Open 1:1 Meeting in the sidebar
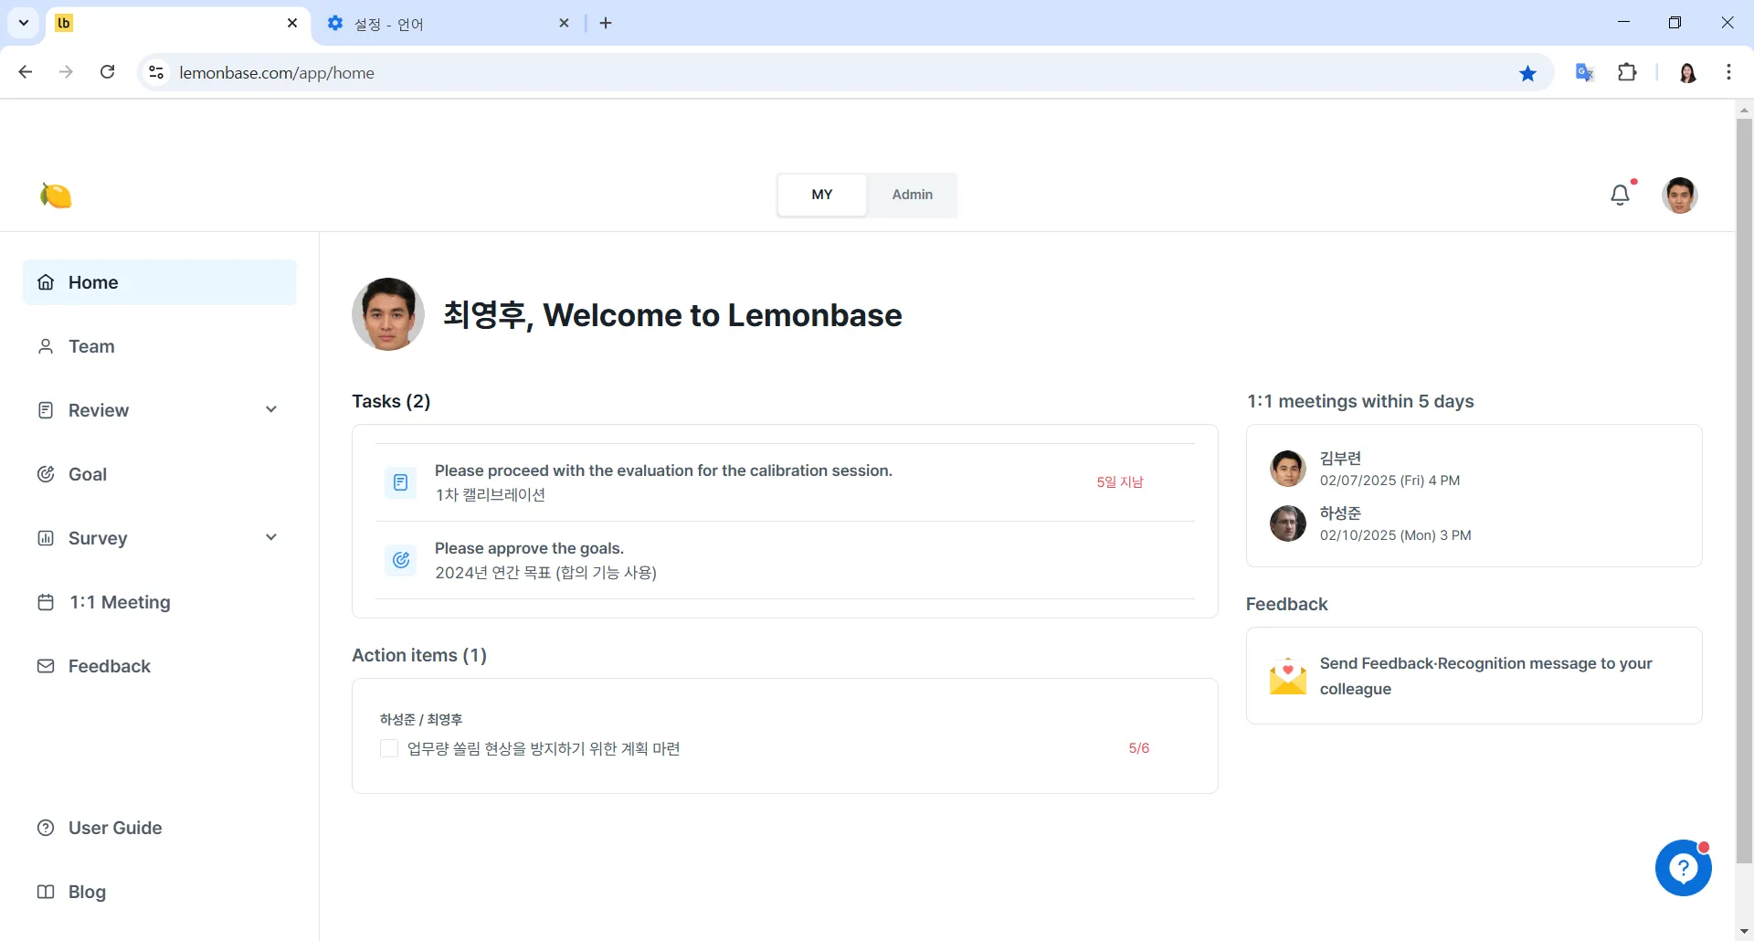 tap(160, 602)
